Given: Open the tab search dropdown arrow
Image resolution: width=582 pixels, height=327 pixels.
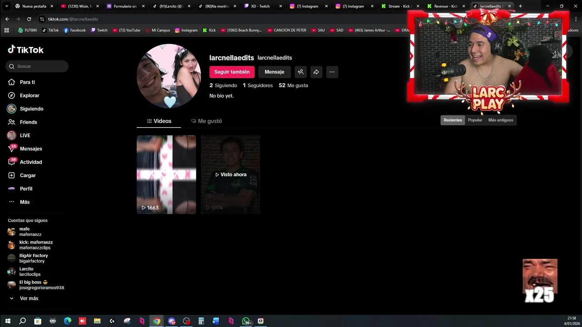Looking at the screenshot, I should 6,6.
